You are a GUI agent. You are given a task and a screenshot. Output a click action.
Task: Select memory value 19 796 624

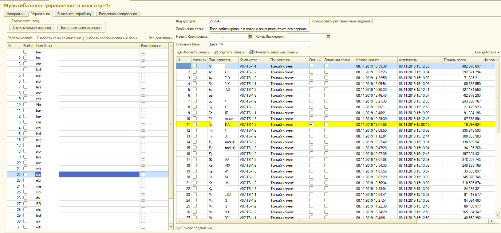pos(462,124)
